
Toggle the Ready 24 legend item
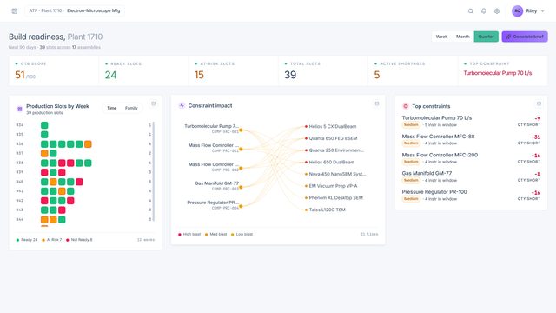tap(27, 240)
